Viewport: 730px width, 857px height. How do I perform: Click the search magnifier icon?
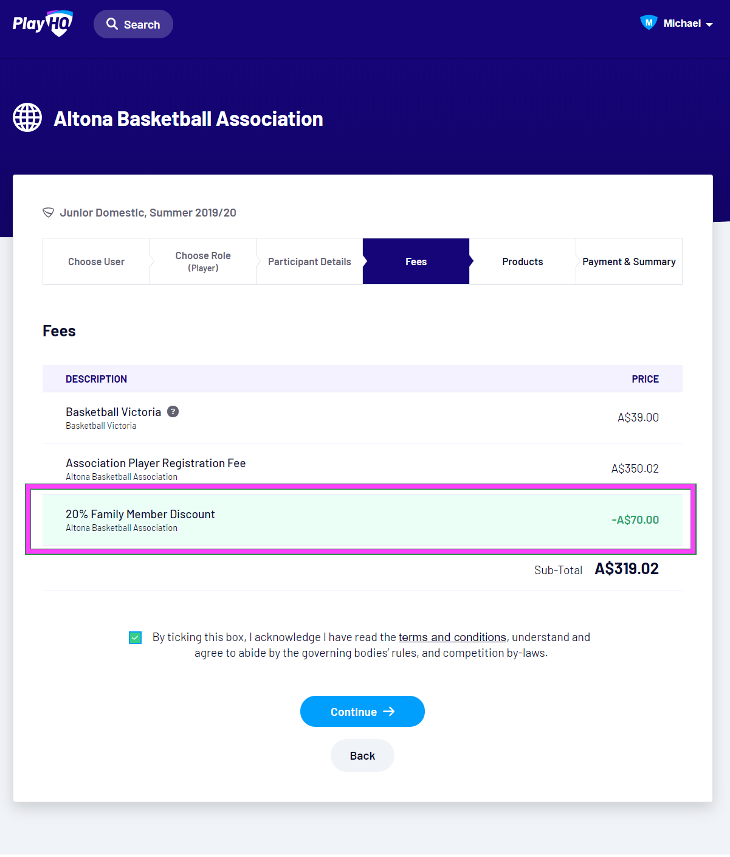coord(112,24)
